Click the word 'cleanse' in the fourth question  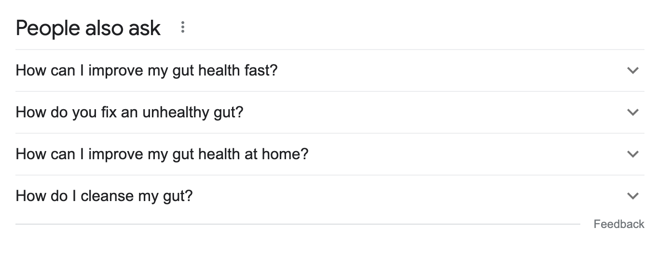(x=107, y=196)
